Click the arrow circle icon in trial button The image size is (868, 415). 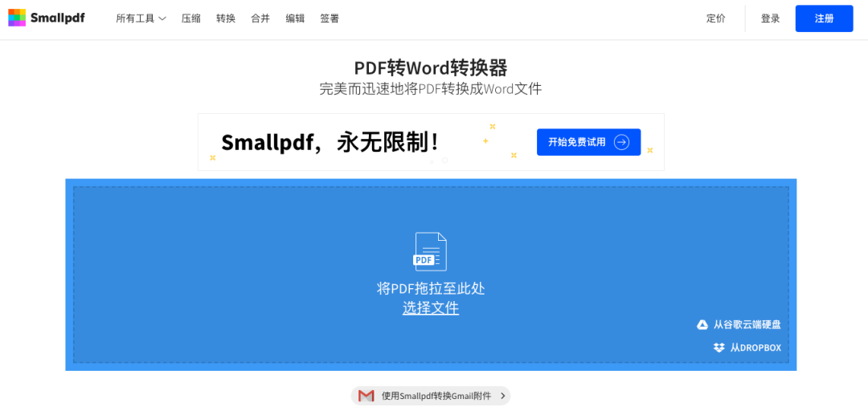(621, 142)
